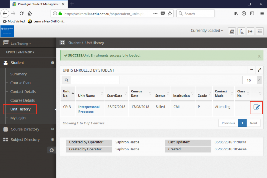Click the book icon in header toolbar

(x=232, y=31)
